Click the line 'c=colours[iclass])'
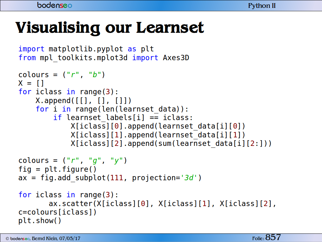 tap(57, 212)
